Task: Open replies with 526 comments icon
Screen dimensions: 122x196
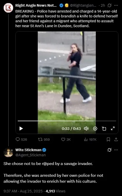Action: coord(21,139)
